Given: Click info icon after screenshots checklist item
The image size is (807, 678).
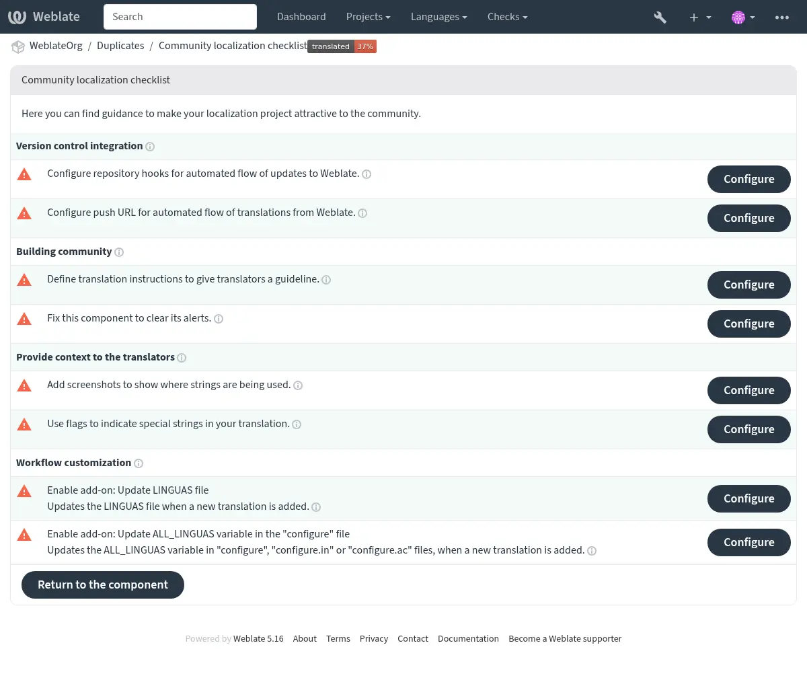Looking at the screenshot, I should [x=298, y=385].
